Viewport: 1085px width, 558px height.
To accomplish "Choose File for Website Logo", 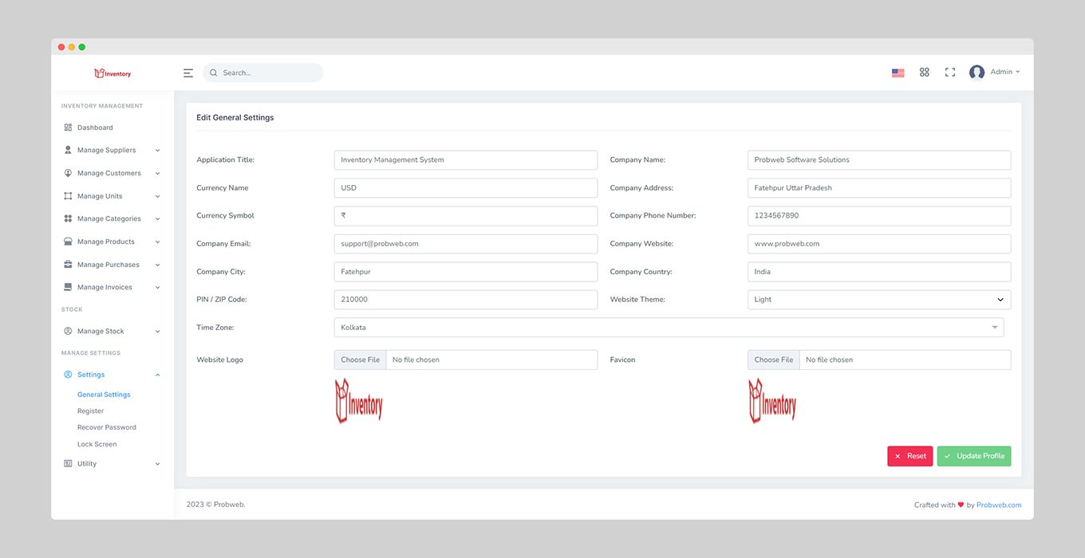I will point(361,360).
